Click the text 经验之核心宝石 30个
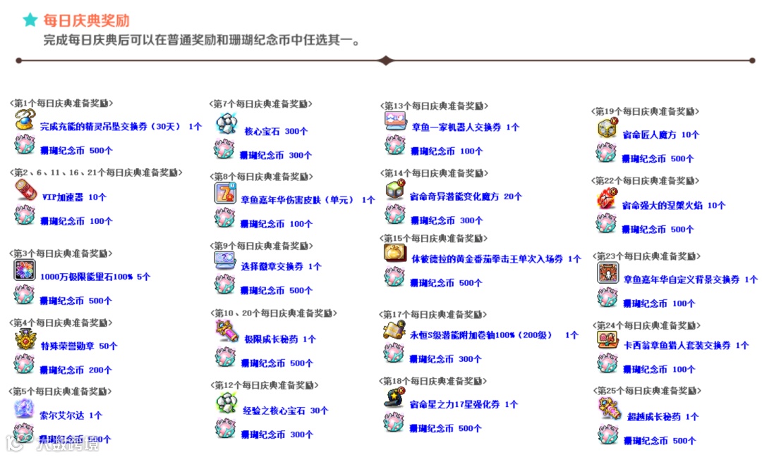This screenshot has width=762, height=457. (286, 411)
